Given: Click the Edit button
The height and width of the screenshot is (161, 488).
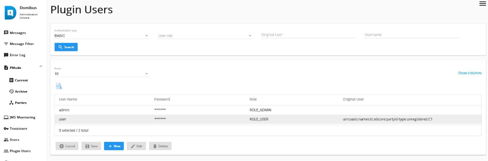Looking at the screenshot, I should (136, 146).
